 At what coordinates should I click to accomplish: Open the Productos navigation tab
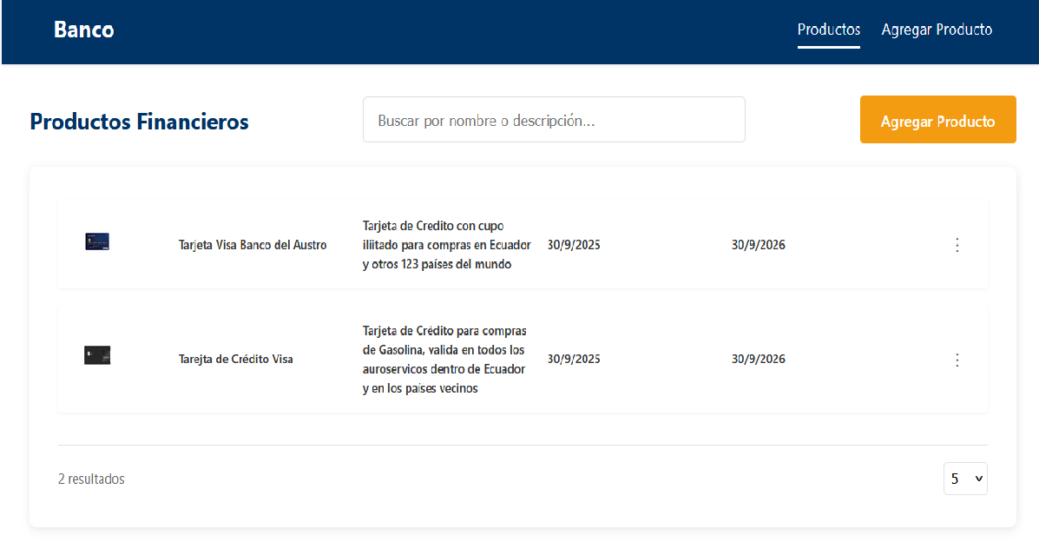[x=828, y=30]
